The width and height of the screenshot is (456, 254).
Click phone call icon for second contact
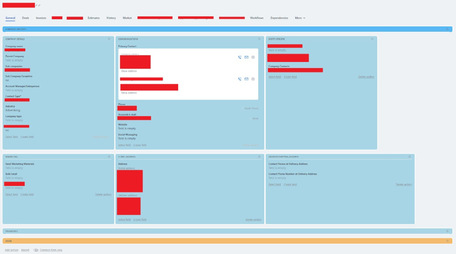[x=240, y=79]
